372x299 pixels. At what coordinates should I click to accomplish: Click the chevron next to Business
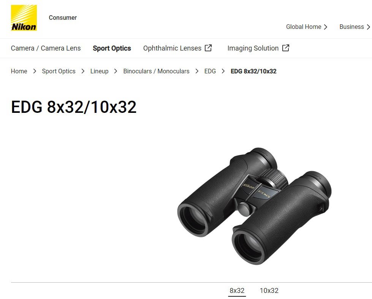click(369, 27)
